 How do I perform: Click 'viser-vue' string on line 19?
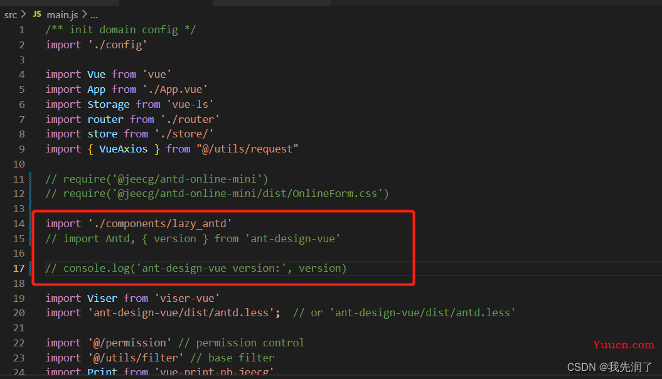(x=187, y=299)
